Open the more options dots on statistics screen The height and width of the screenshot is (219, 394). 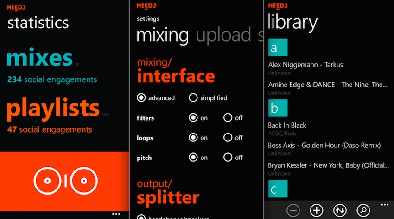[x=116, y=214]
